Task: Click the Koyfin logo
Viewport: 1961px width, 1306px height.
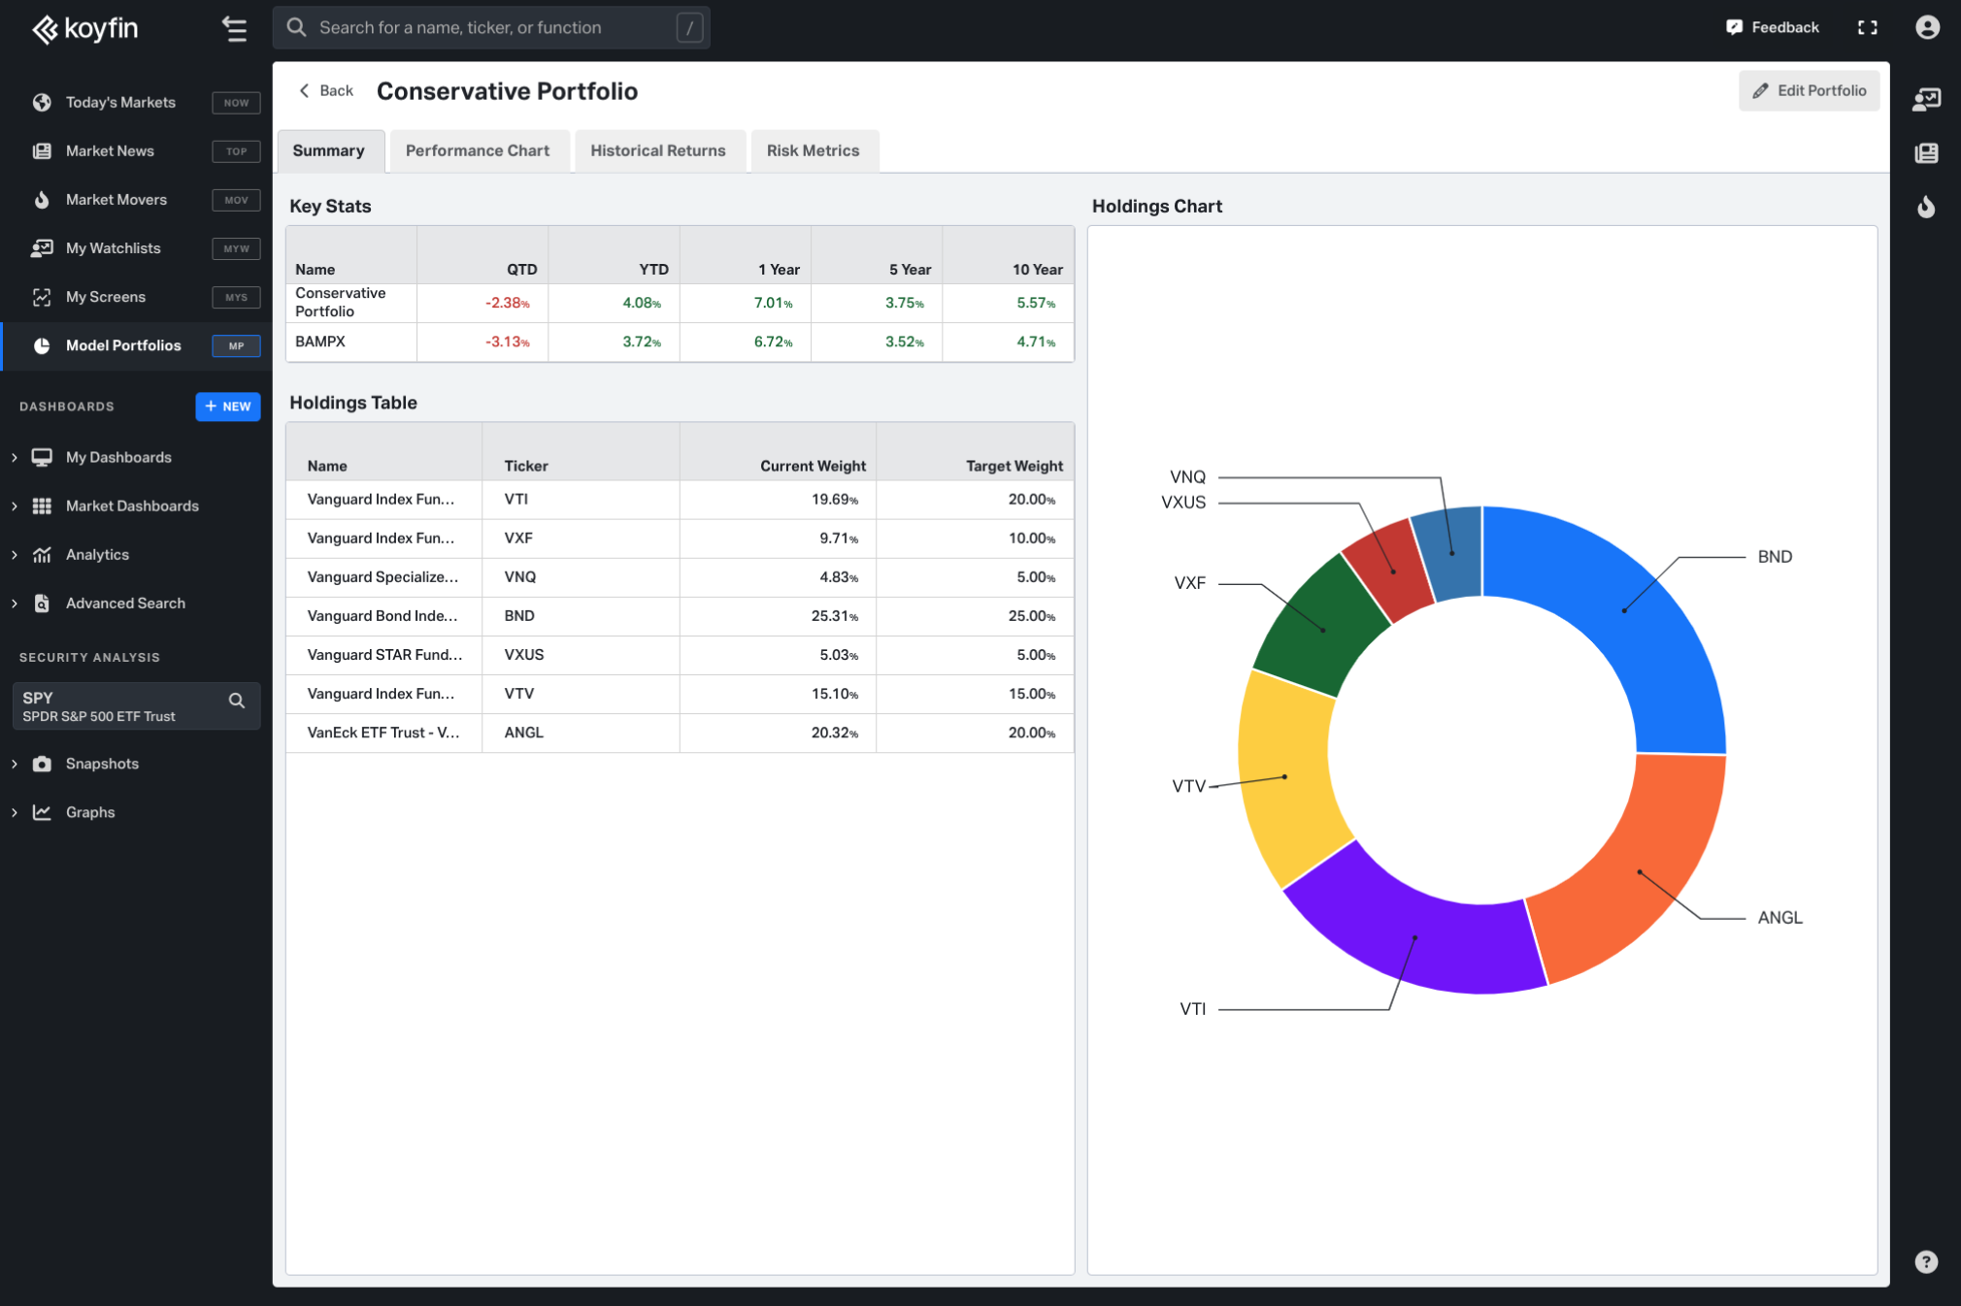Action: 85,28
